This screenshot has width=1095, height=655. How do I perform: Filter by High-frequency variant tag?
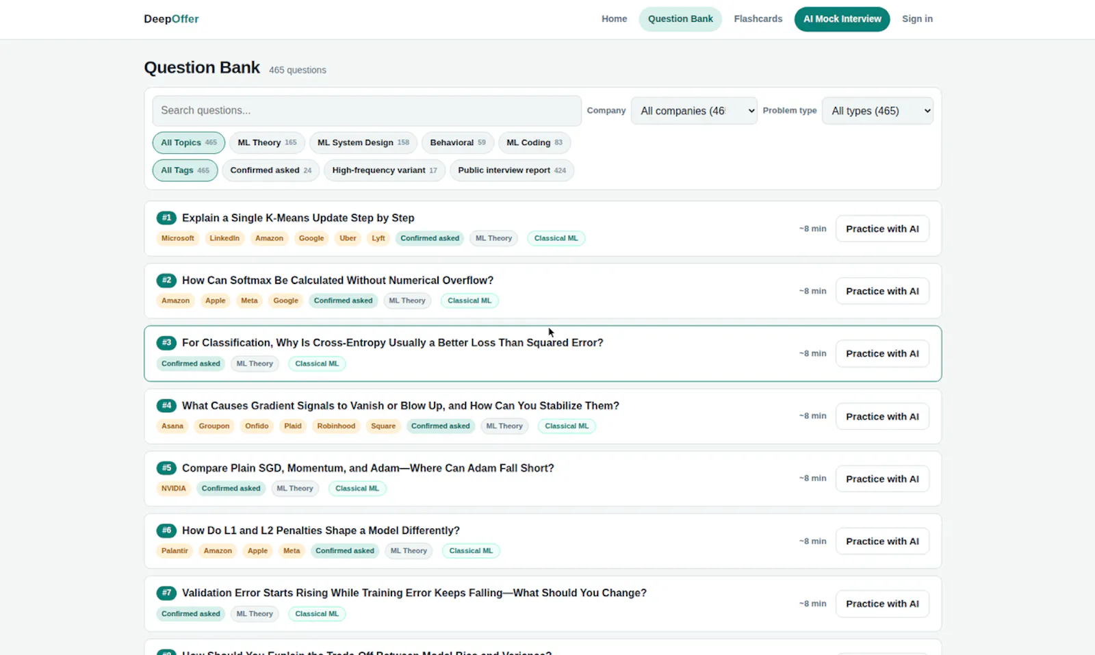[385, 170]
